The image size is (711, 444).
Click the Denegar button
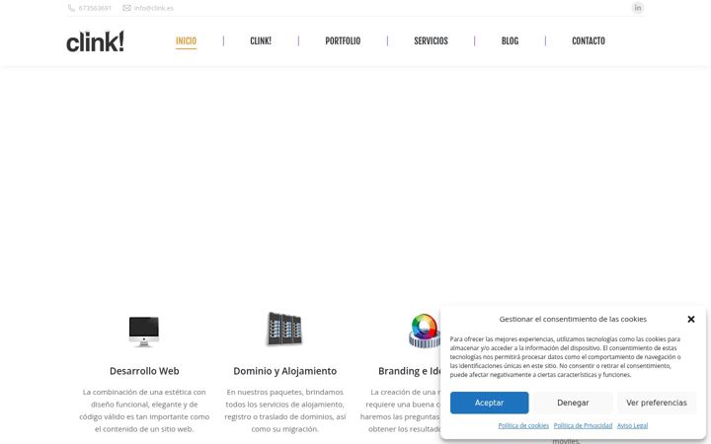click(573, 403)
